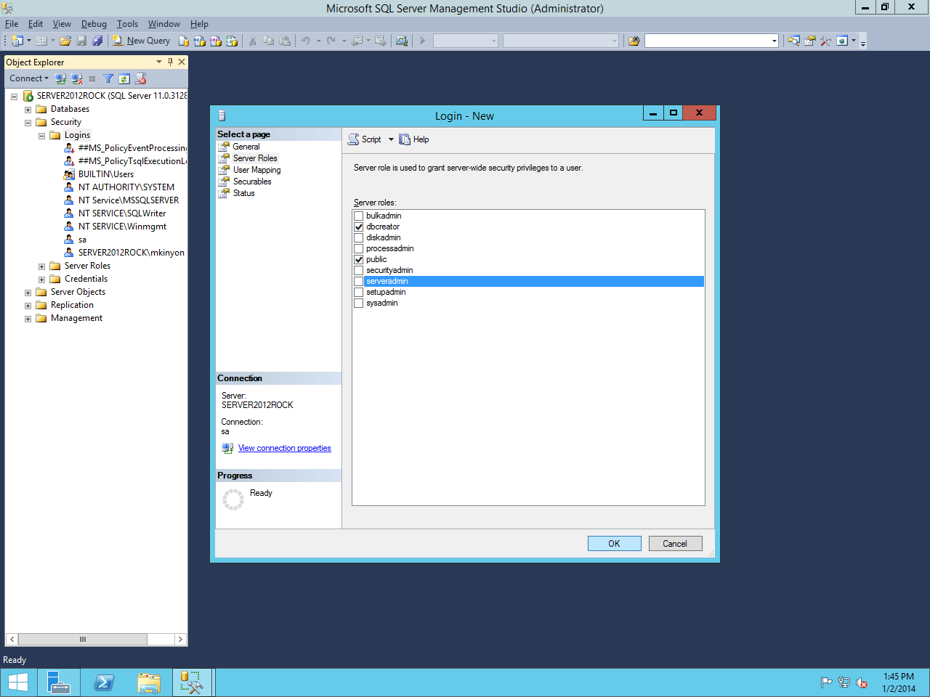The height and width of the screenshot is (697, 930).
Task: Open File Explorer from the taskbar
Action: (149, 682)
